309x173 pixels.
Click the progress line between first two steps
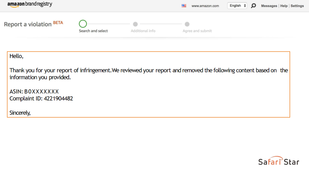pos(108,24)
